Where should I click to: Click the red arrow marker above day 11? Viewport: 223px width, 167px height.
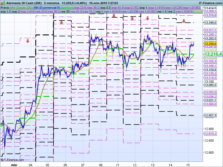(x=114, y=16)
